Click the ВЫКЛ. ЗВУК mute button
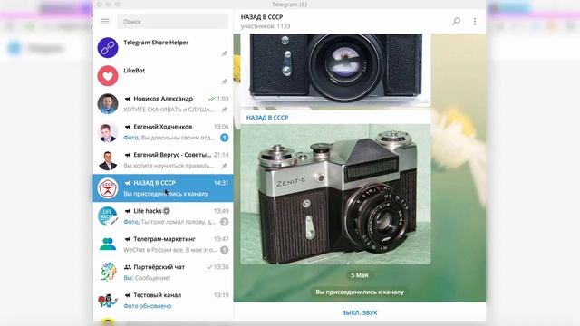The height and width of the screenshot is (326, 580). click(360, 312)
